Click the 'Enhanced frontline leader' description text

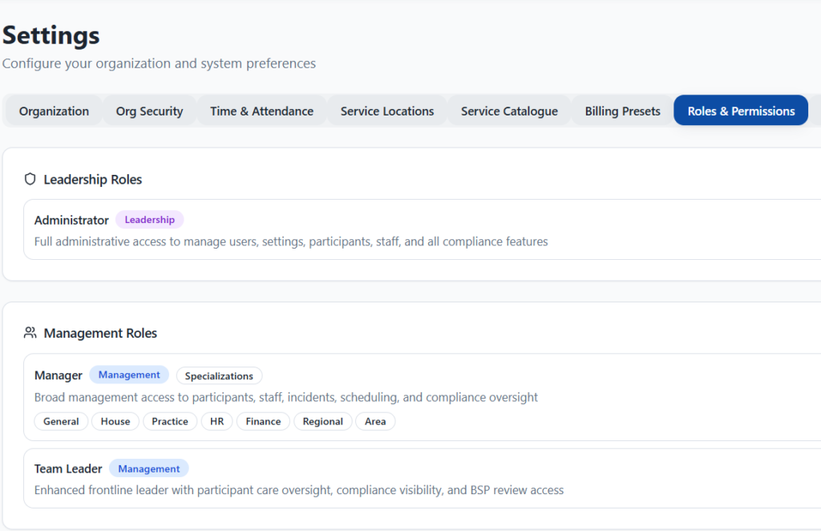tap(299, 490)
